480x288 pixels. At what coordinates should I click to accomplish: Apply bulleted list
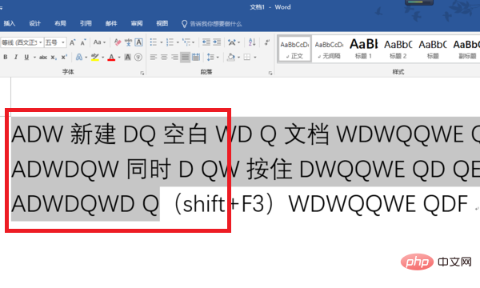pos(154,42)
